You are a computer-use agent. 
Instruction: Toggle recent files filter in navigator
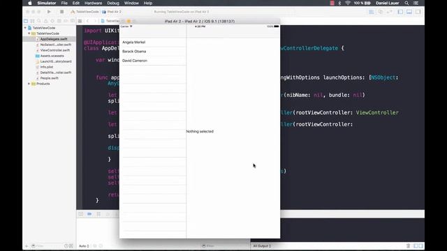66,246
